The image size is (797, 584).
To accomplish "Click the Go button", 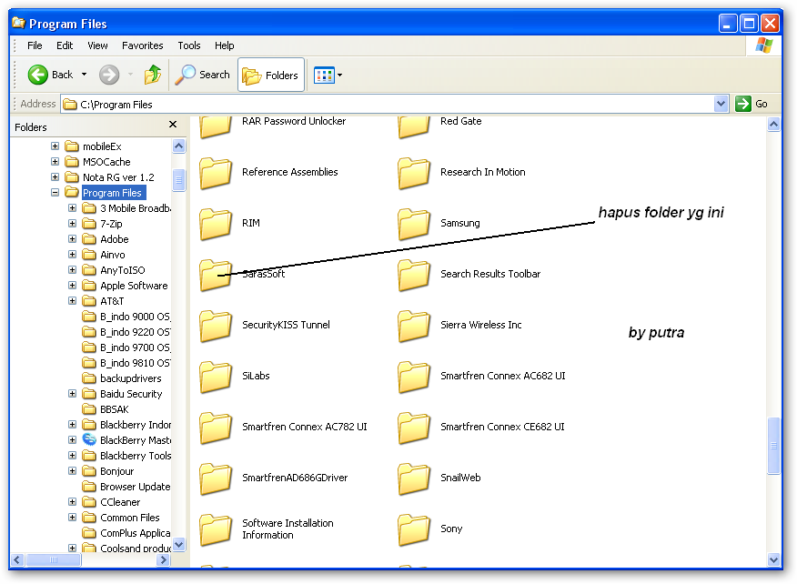I will click(752, 105).
